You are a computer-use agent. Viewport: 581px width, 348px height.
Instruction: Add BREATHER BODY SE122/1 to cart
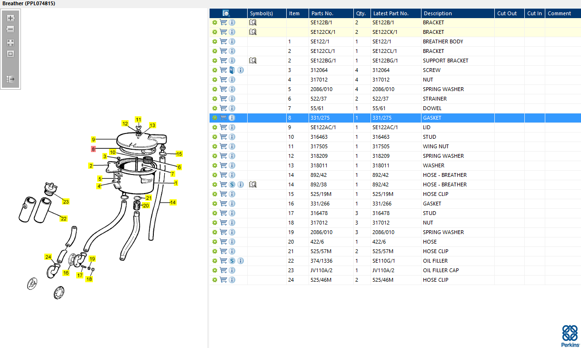(223, 41)
